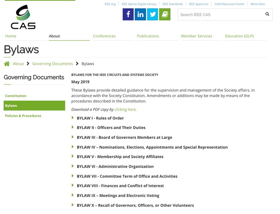Image resolution: width=280 pixels, height=214 pixels.
Task: Expand BYLAW IV Nominations, Elections section
Action: click(152, 147)
